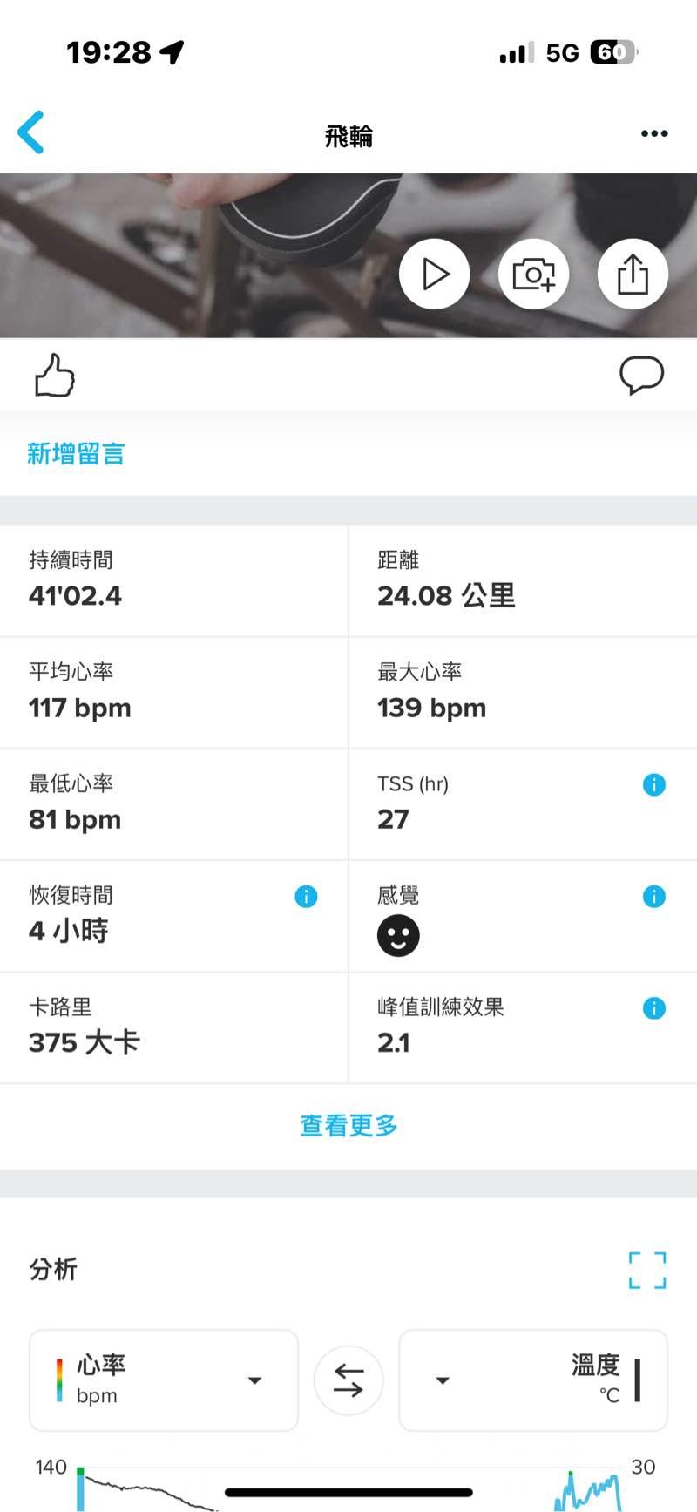Share the workout via share icon

[x=633, y=275]
